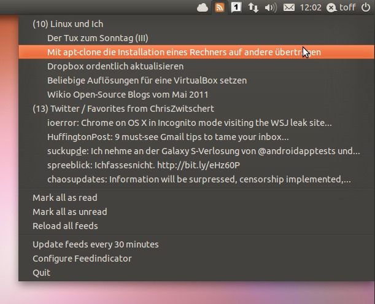
Task: Open the sound volume indicator
Action: click(x=271, y=7)
